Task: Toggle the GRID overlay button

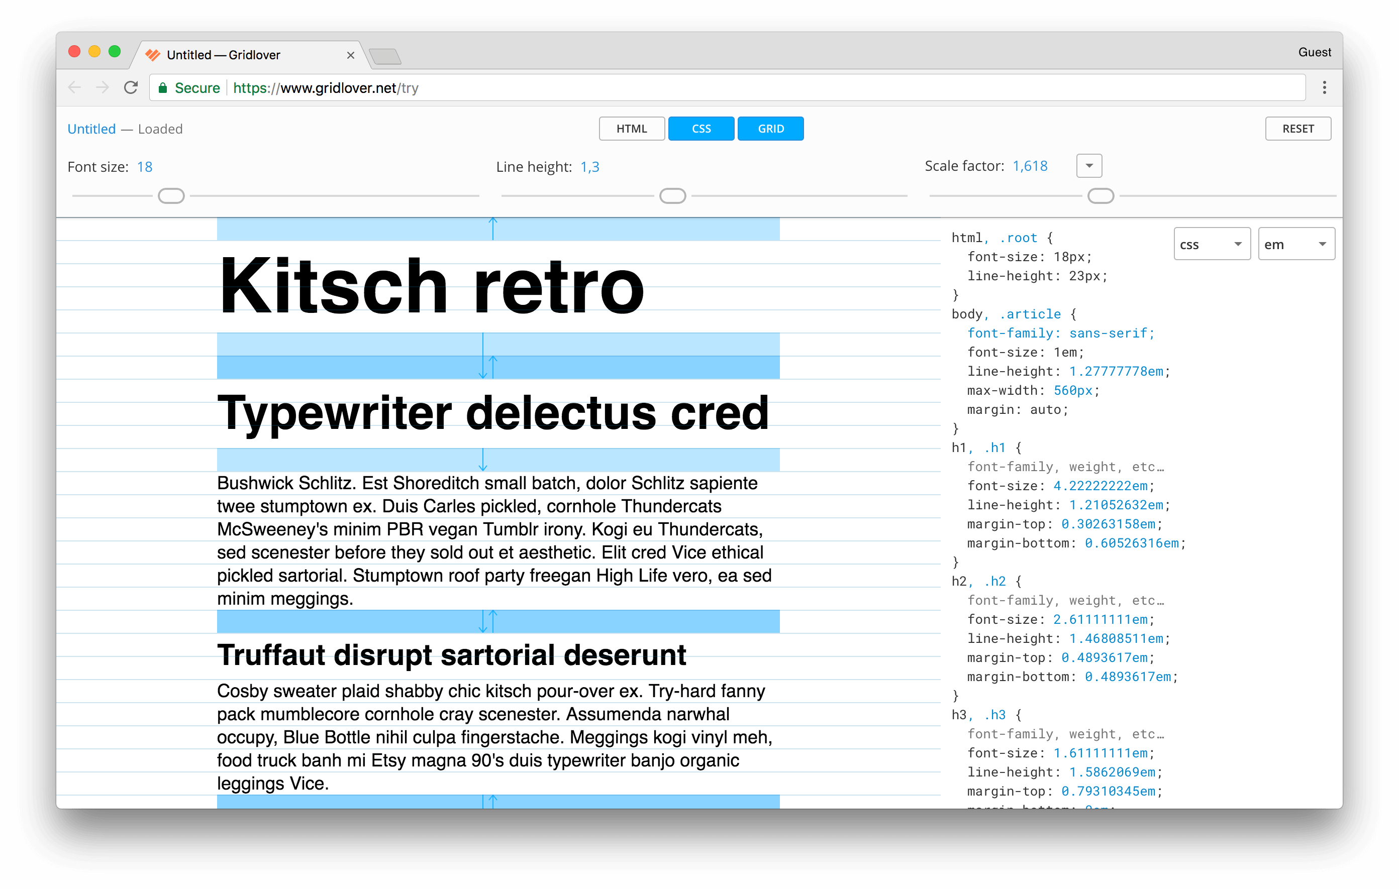Action: [770, 129]
